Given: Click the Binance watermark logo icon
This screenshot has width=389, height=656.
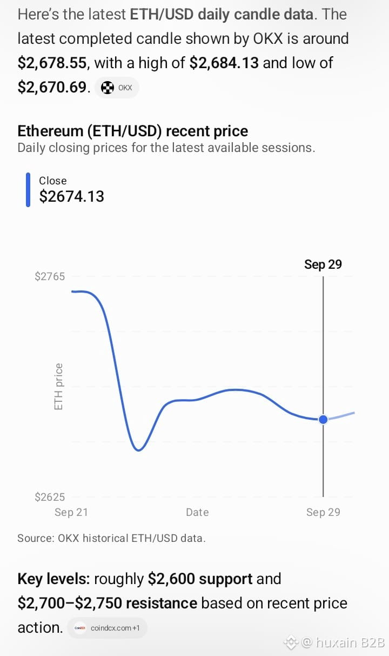Looking at the screenshot, I should 292,642.
